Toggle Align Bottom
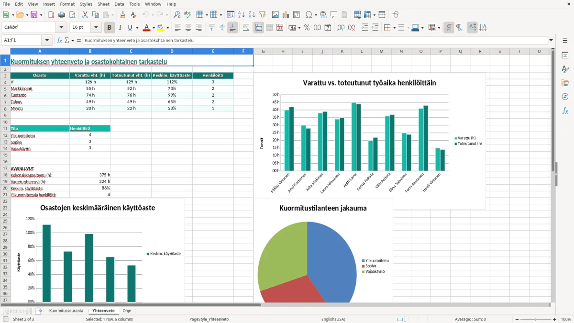 232,28
